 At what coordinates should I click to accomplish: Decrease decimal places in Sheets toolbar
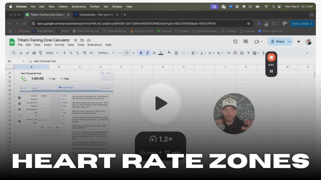(77, 53)
